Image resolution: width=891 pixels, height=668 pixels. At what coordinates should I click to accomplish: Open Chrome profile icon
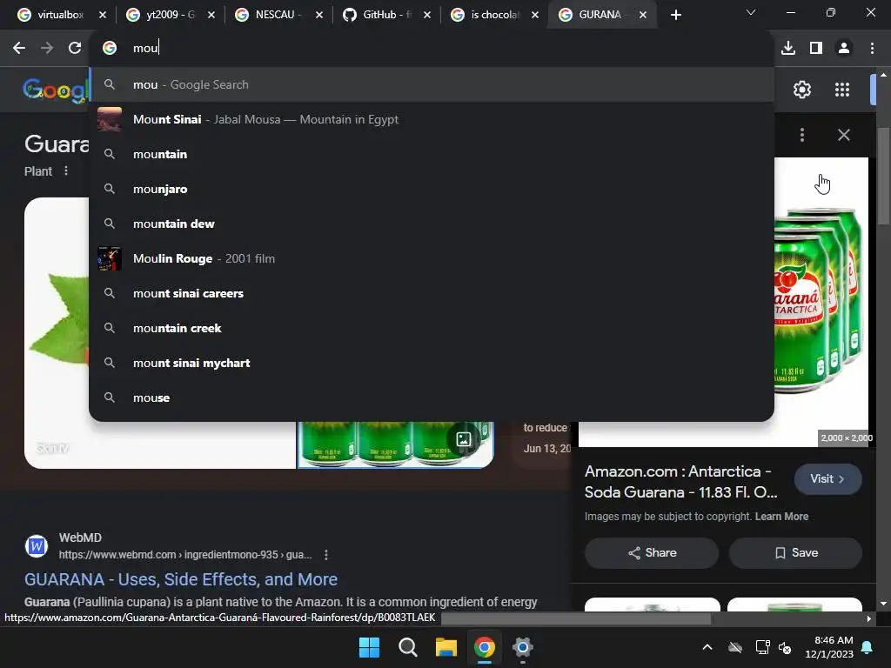coord(844,48)
